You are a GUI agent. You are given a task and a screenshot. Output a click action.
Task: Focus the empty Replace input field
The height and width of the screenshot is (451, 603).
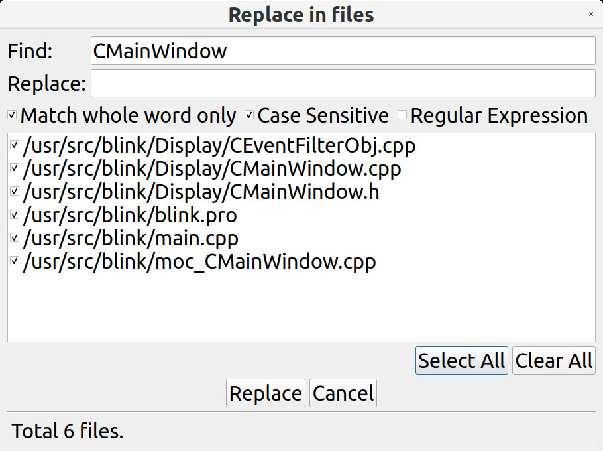(x=343, y=84)
